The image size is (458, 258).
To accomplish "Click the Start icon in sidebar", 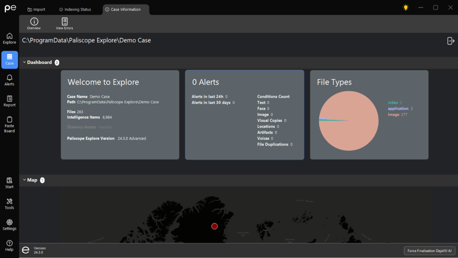I will [9, 183].
